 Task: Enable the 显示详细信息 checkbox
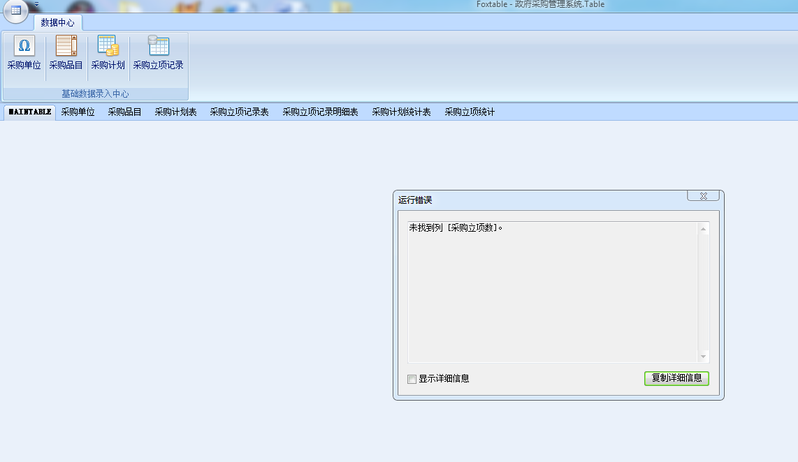412,379
